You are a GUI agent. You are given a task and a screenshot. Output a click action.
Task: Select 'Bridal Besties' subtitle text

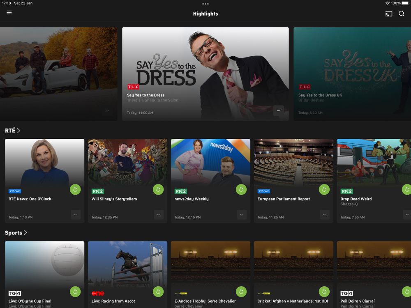pyautogui.click(x=311, y=100)
